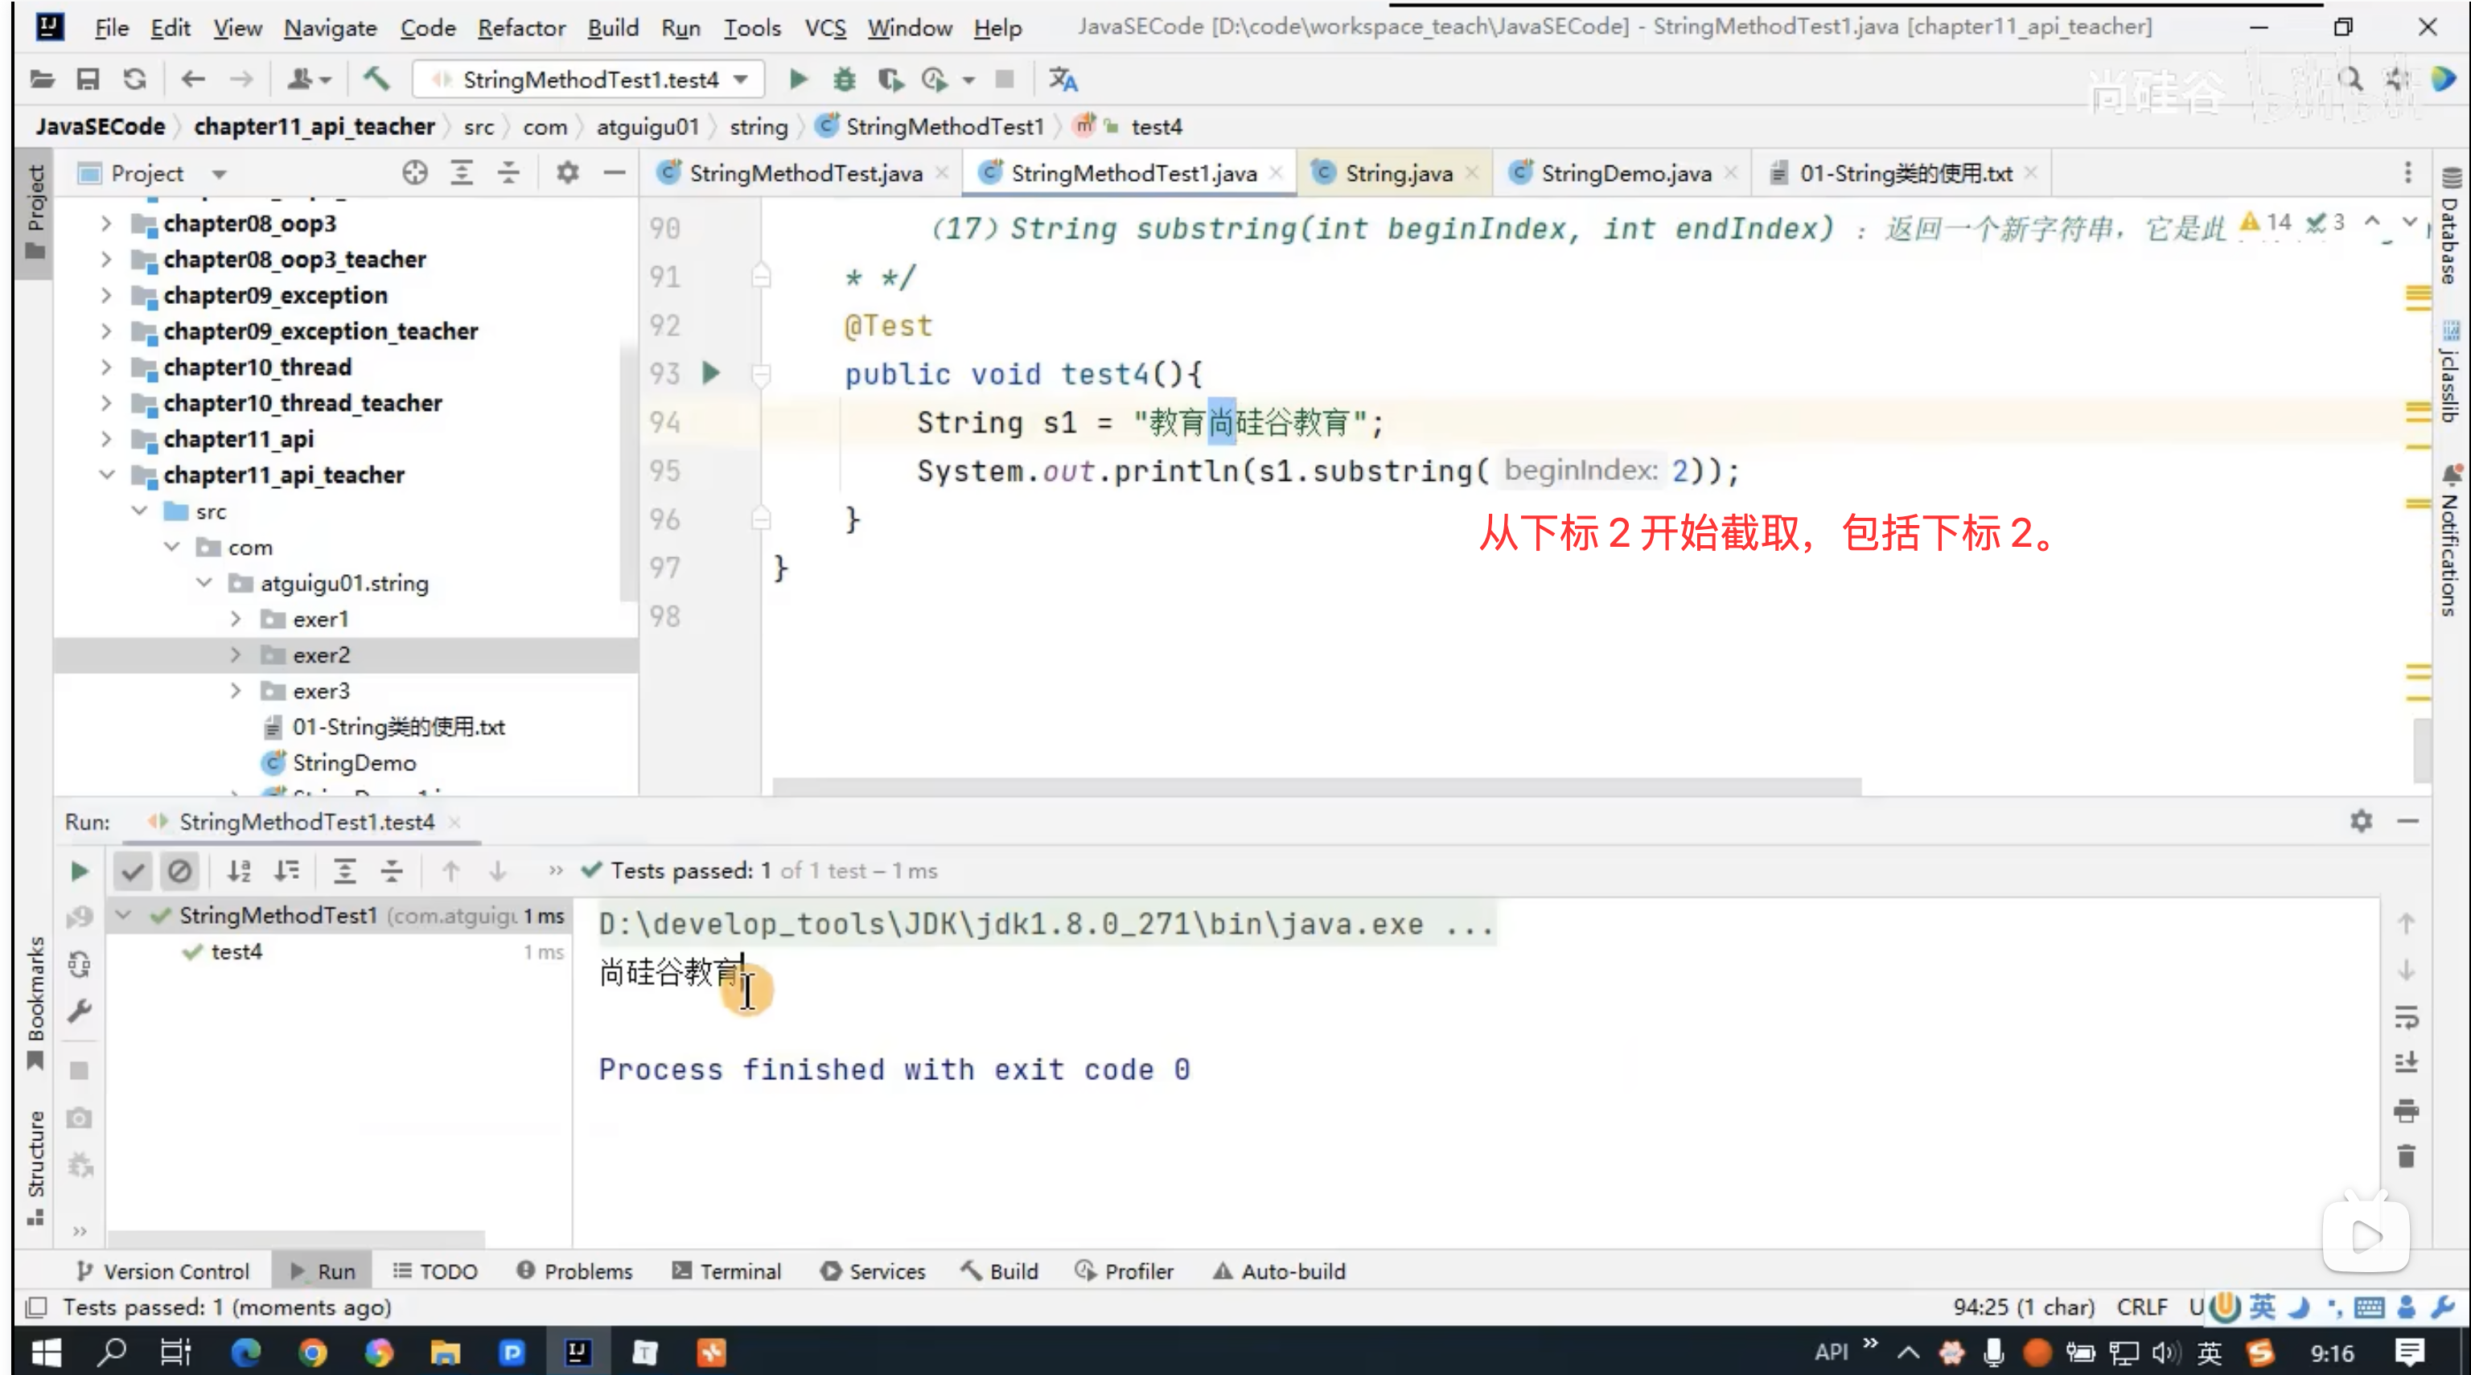
Task: Click the run gutter arrow beside test4
Action: pyautogui.click(x=711, y=373)
